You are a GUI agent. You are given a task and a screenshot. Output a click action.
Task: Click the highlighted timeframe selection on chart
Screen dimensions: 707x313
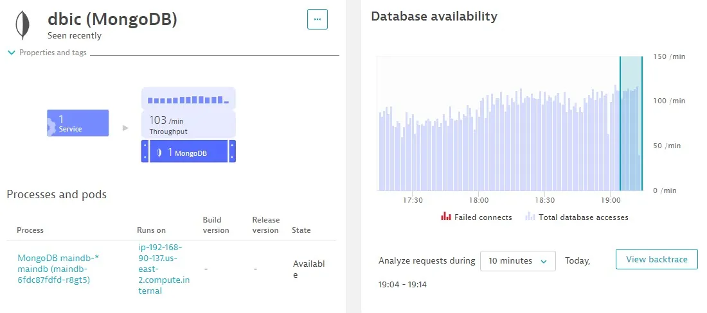[x=631, y=123]
